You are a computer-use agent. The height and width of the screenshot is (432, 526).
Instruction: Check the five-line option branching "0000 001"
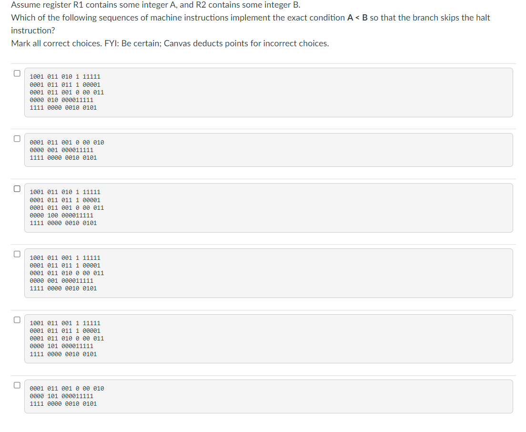17,254
